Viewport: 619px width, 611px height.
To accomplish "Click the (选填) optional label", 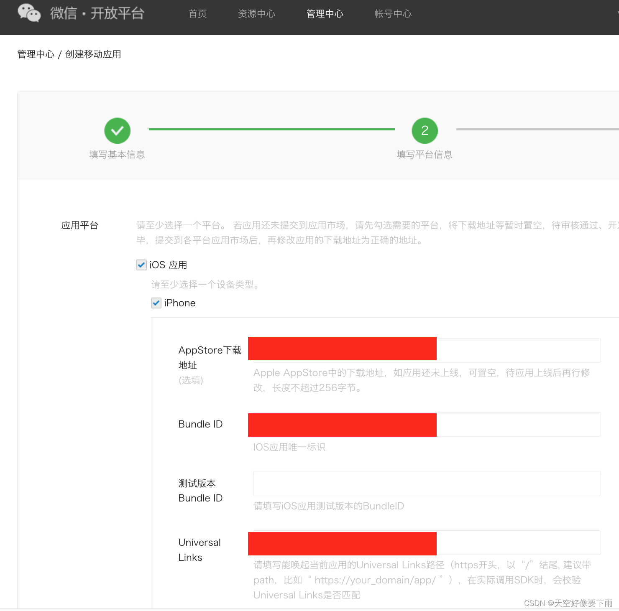I will tap(191, 380).
